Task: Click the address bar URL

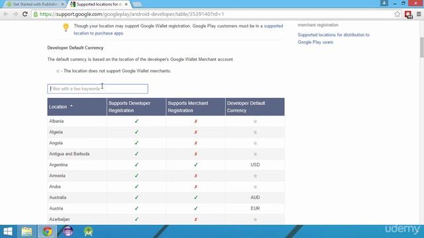Action: click(x=132, y=14)
